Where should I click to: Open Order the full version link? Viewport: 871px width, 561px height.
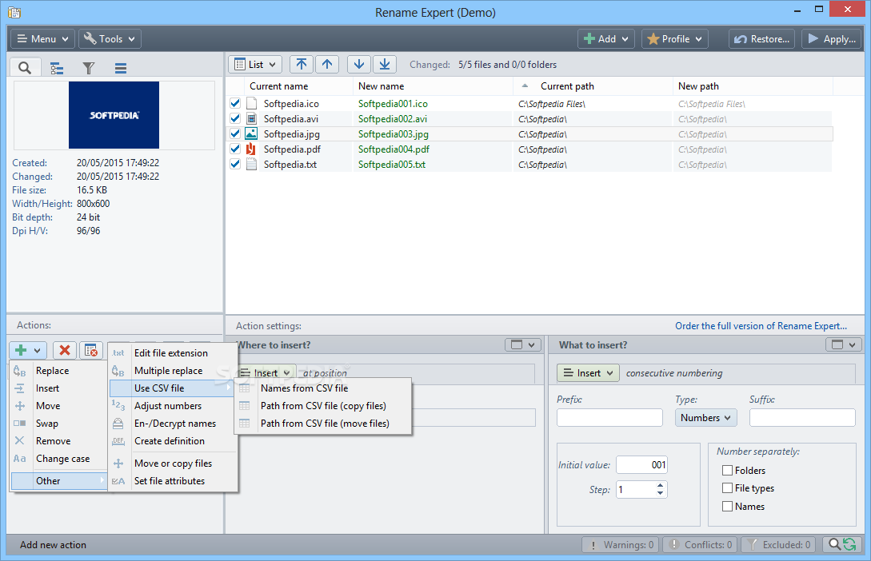point(761,326)
